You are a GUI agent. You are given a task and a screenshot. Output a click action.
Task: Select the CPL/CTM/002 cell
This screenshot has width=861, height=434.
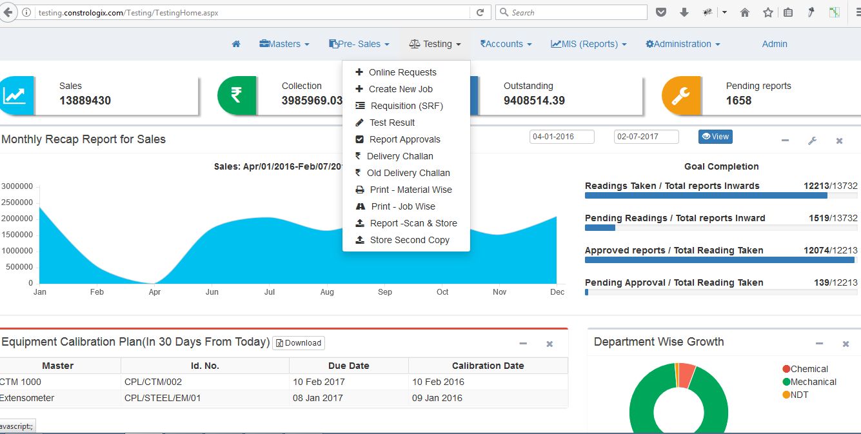205,382
